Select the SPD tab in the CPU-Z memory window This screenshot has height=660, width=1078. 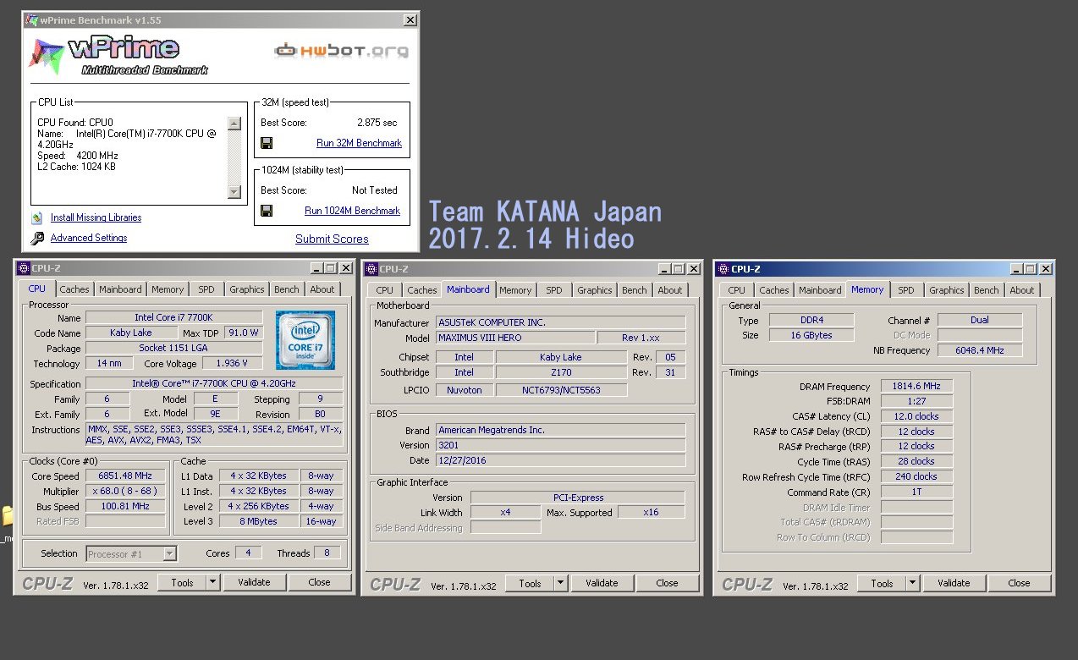(x=906, y=290)
